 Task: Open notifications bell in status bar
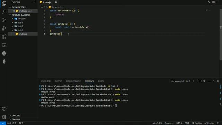coord(218,123)
